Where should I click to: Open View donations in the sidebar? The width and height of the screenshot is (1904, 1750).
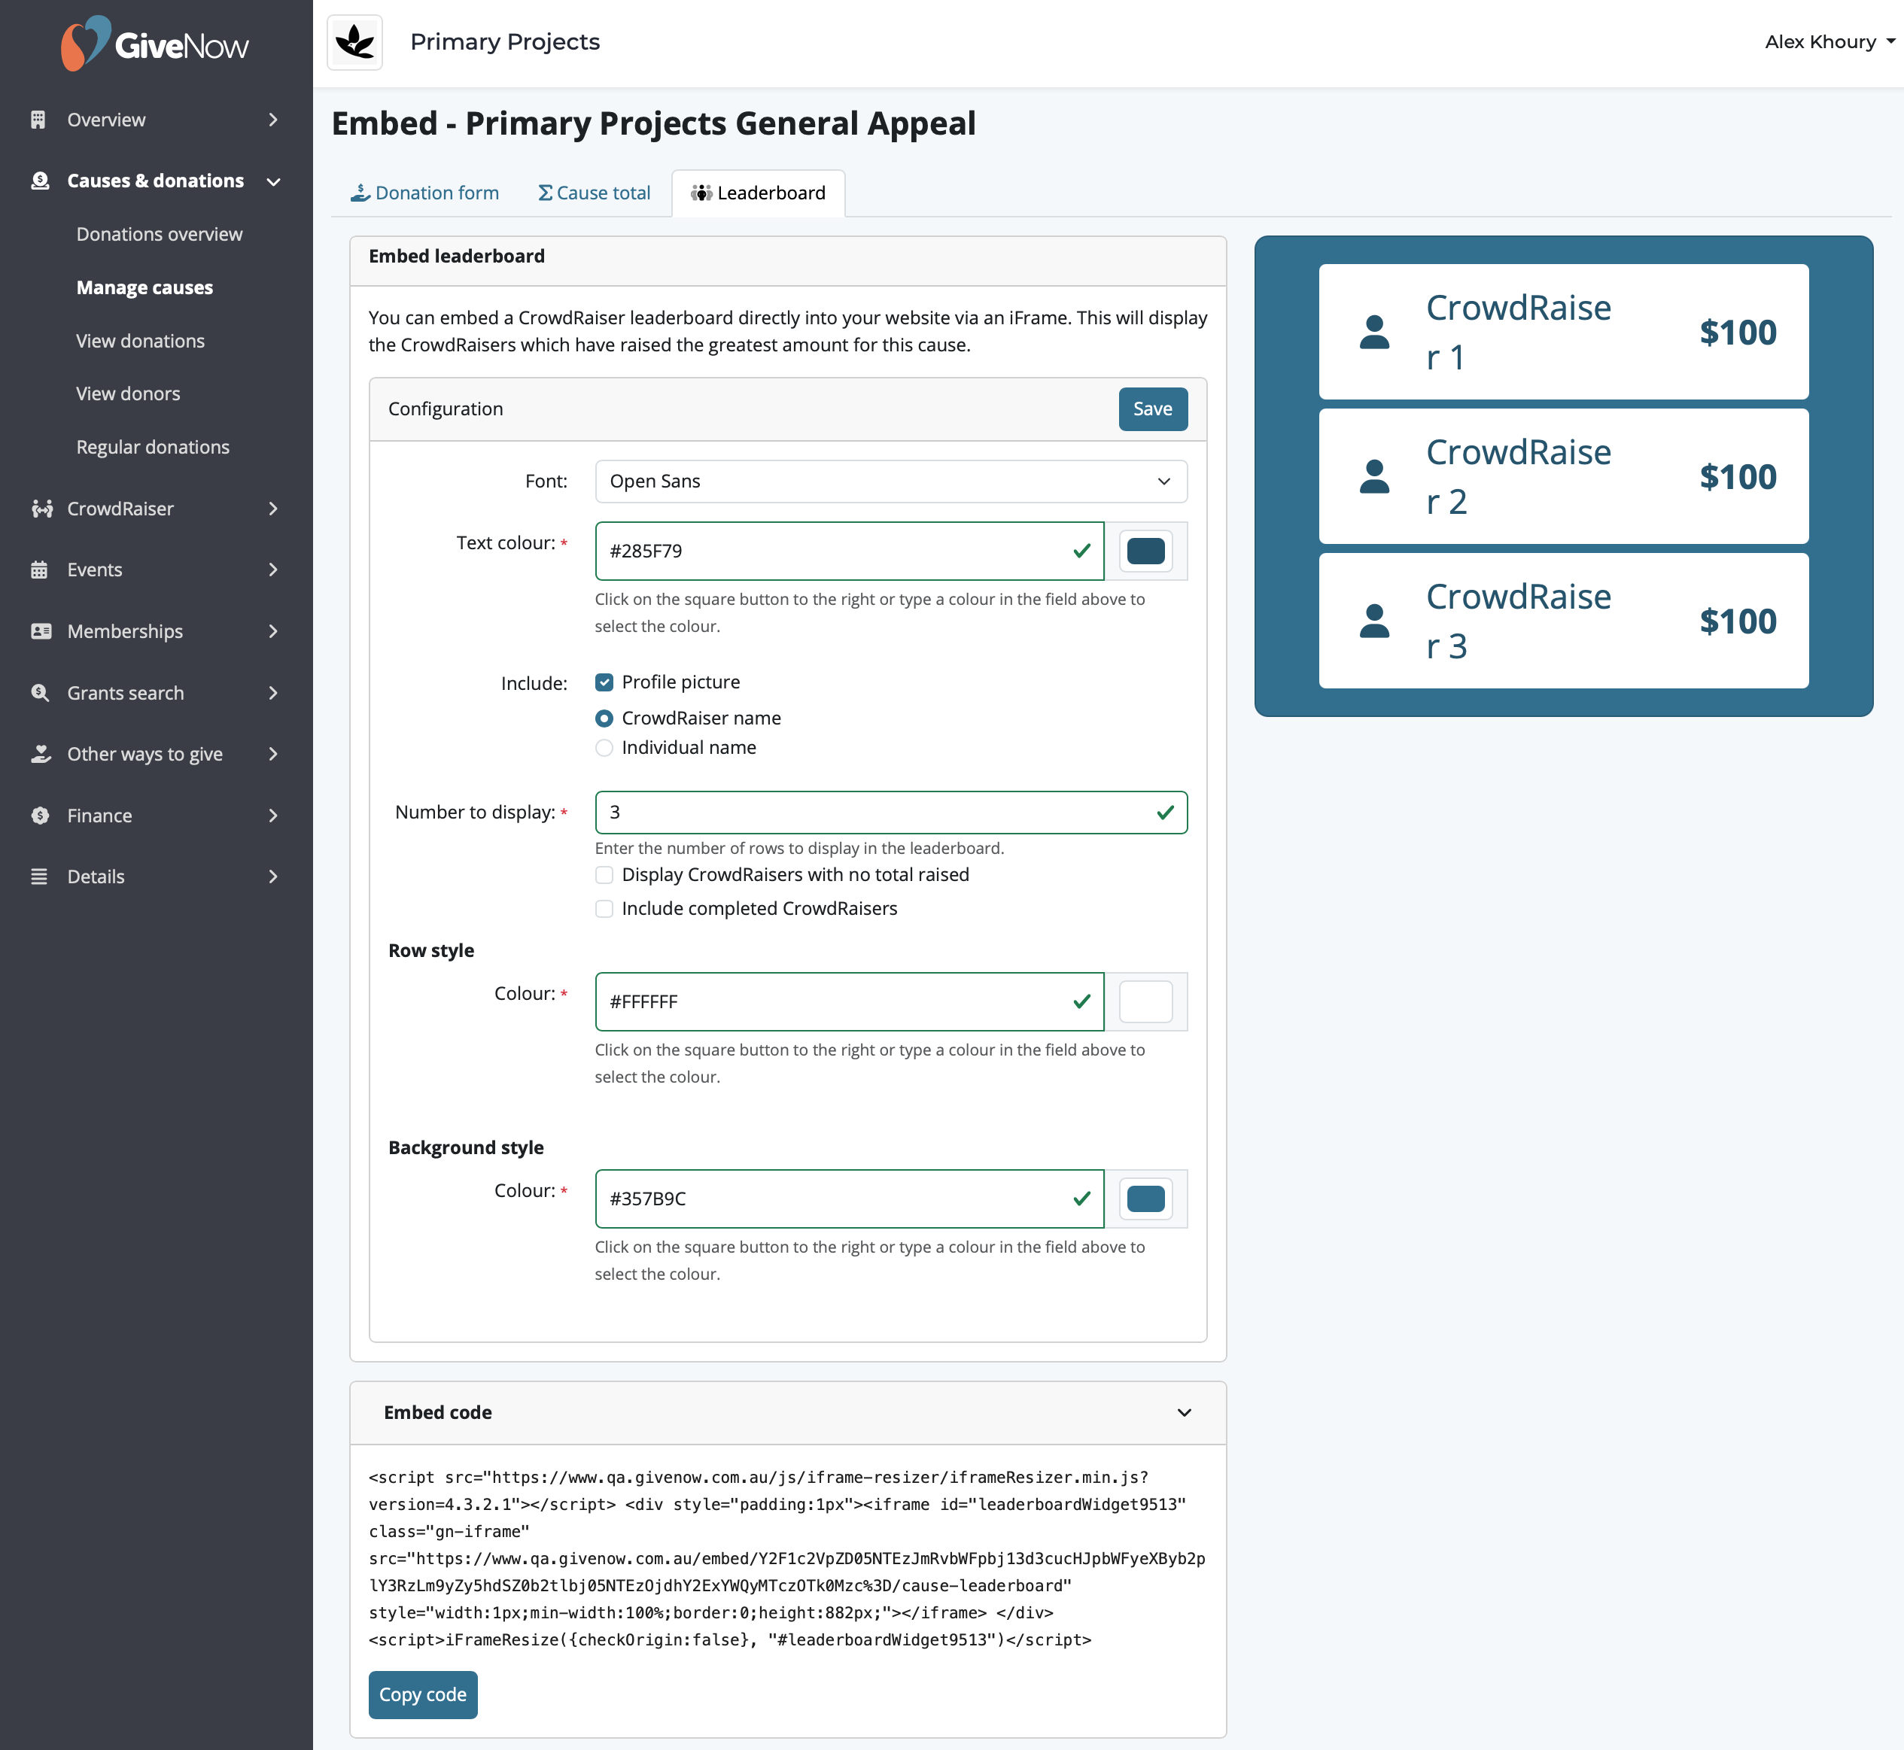coord(140,341)
